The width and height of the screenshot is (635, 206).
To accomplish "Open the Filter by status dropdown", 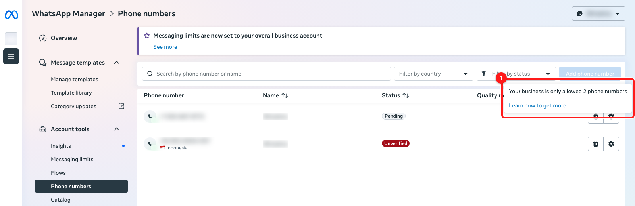I will click(x=516, y=74).
